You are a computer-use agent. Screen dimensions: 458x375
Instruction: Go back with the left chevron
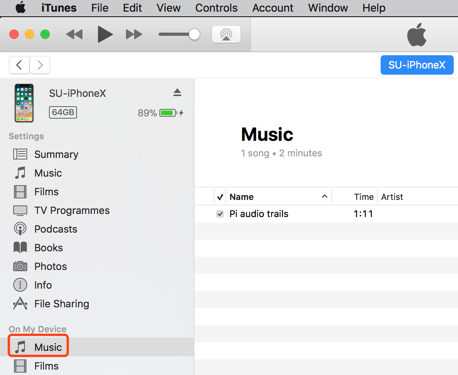click(x=19, y=65)
